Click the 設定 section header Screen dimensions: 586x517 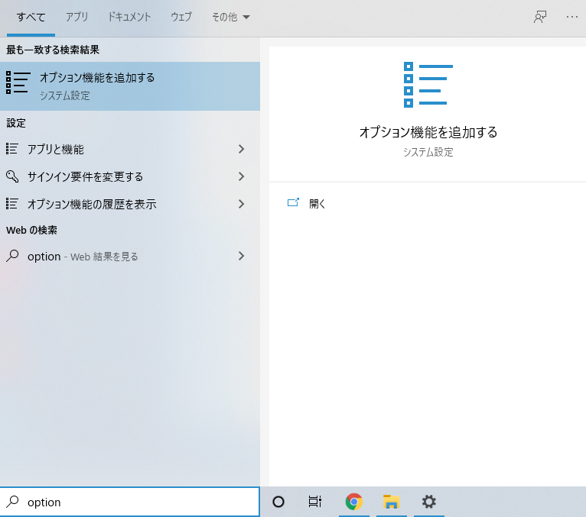pyautogui.click(x=16, y=123)
